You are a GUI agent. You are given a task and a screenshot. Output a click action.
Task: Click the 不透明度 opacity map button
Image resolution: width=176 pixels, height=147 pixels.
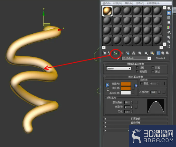(164, 92)
